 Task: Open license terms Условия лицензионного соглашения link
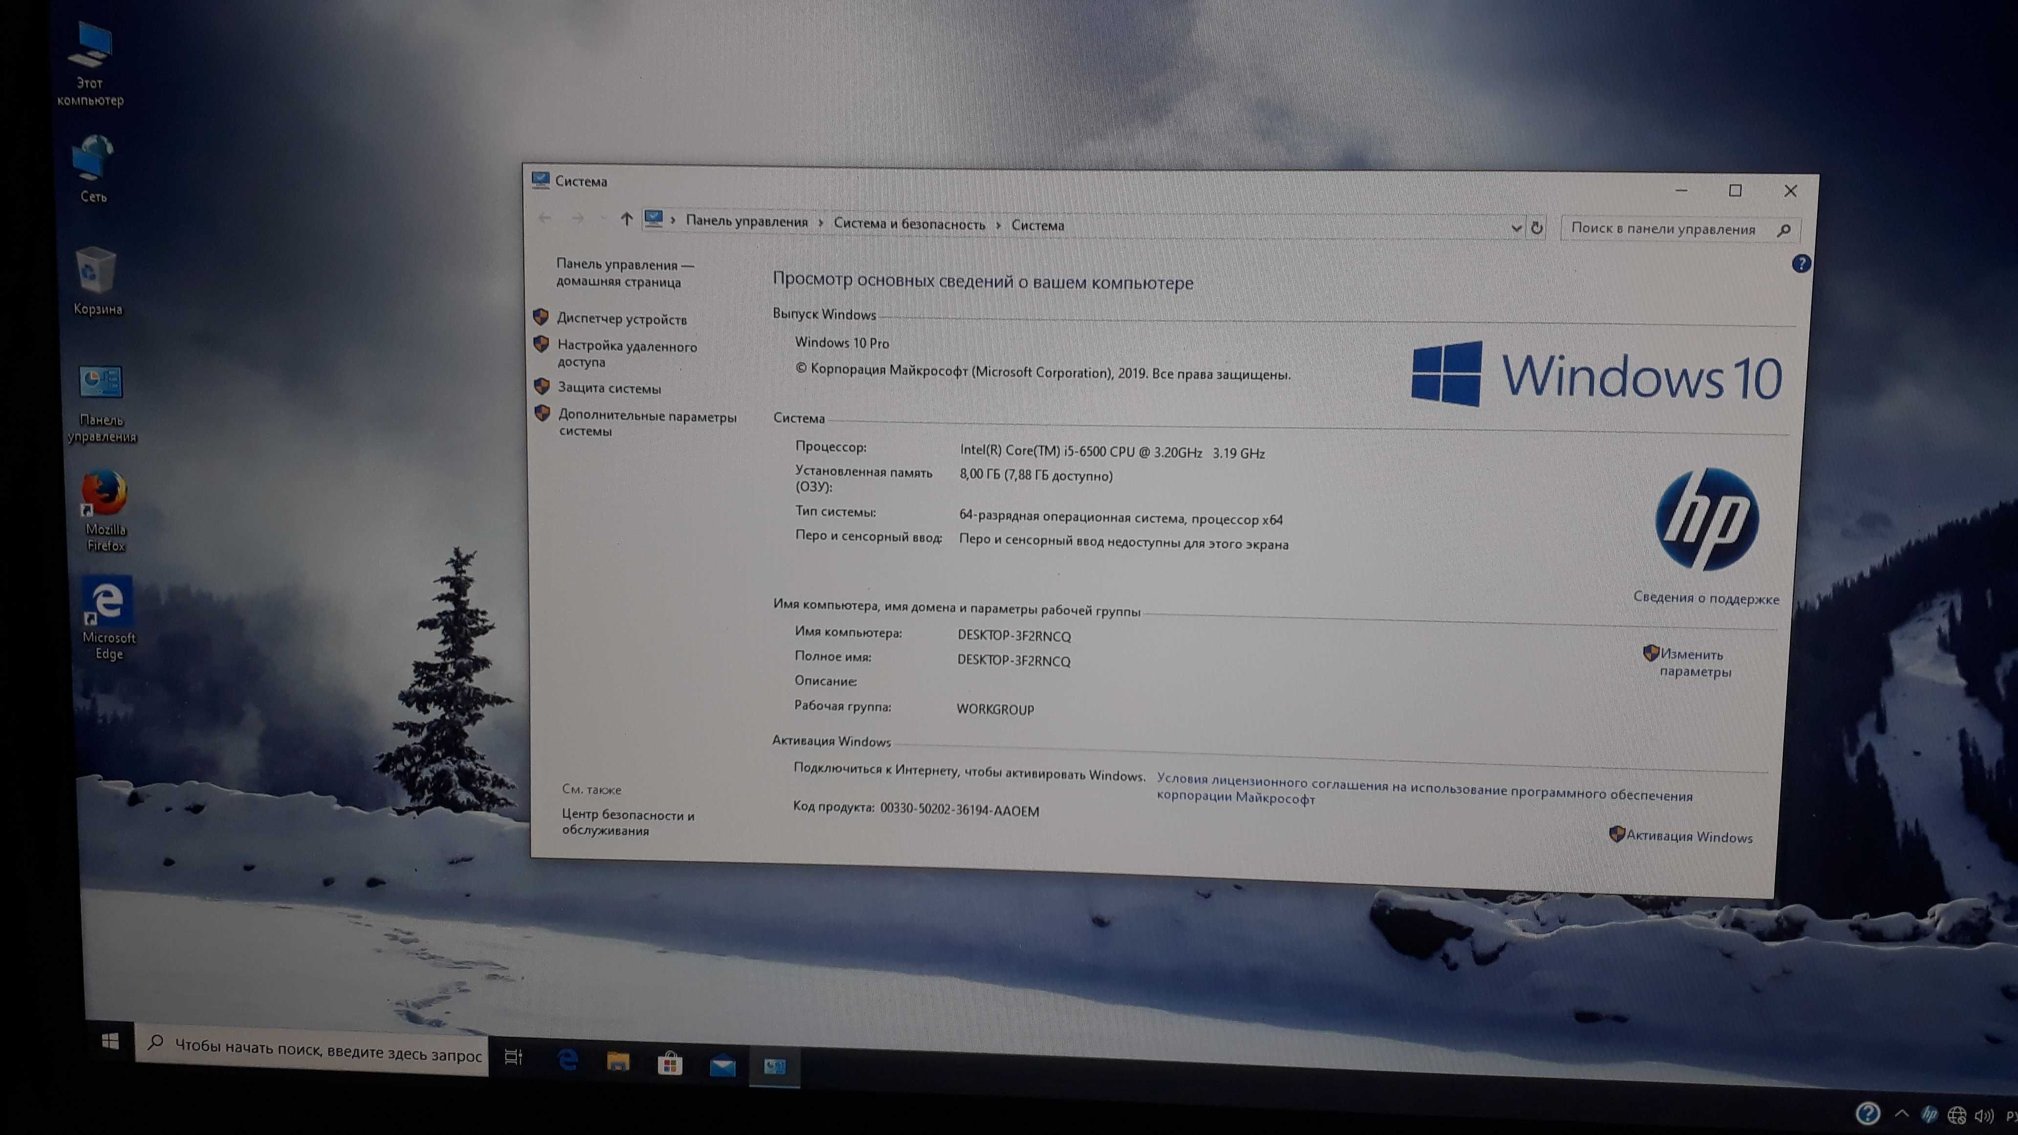[x=1424, y=789]
